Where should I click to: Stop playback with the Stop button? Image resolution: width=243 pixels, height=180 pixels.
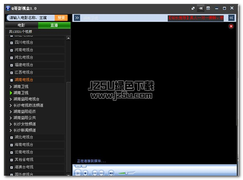pos(85,173)
